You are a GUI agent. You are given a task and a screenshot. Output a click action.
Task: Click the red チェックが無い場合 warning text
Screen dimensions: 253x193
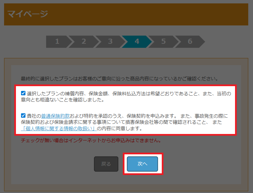[x=91, y=140]
